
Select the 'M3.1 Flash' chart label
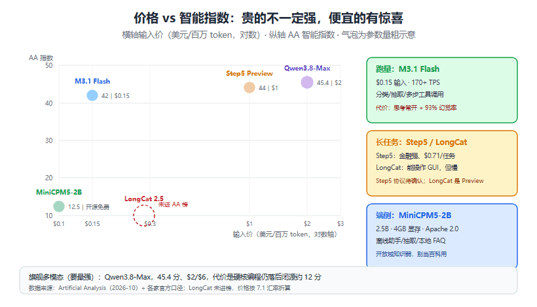(x=92, y=81)
